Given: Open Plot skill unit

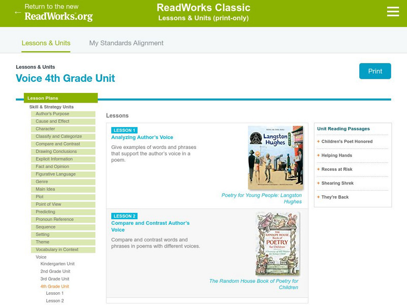Looking at the screenshot, I should pyautogui.click(x=63, y=197).
